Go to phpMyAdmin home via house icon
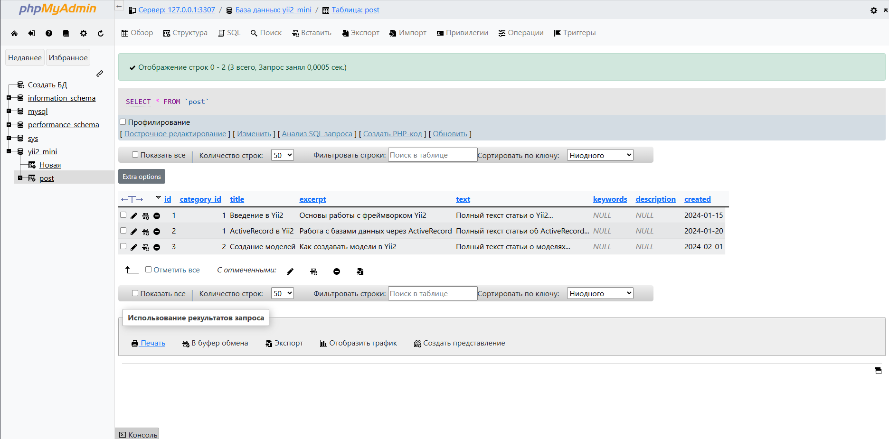Image resolution: width=889 pixels, height=439 pixels. click(x=14, y=33)
